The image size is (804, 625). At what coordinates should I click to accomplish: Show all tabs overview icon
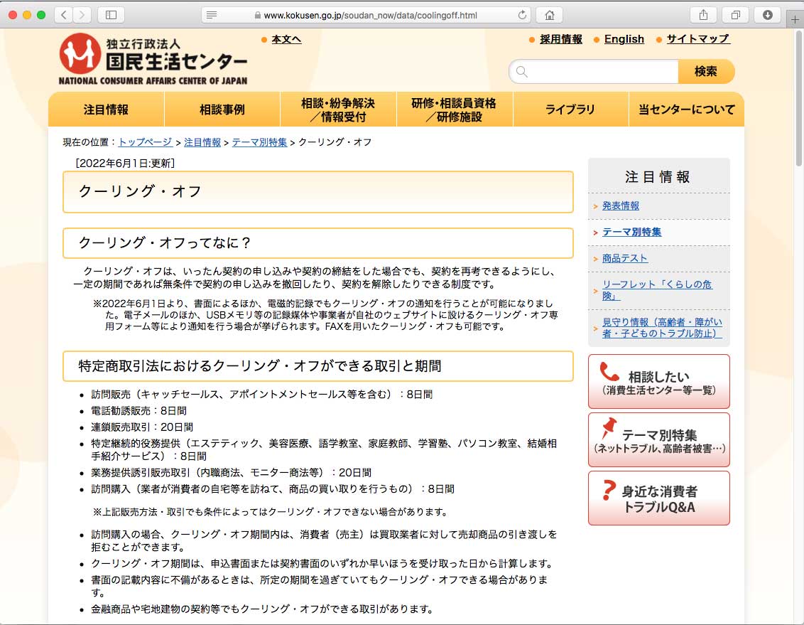pyautogui.click(x=735, y=15)
